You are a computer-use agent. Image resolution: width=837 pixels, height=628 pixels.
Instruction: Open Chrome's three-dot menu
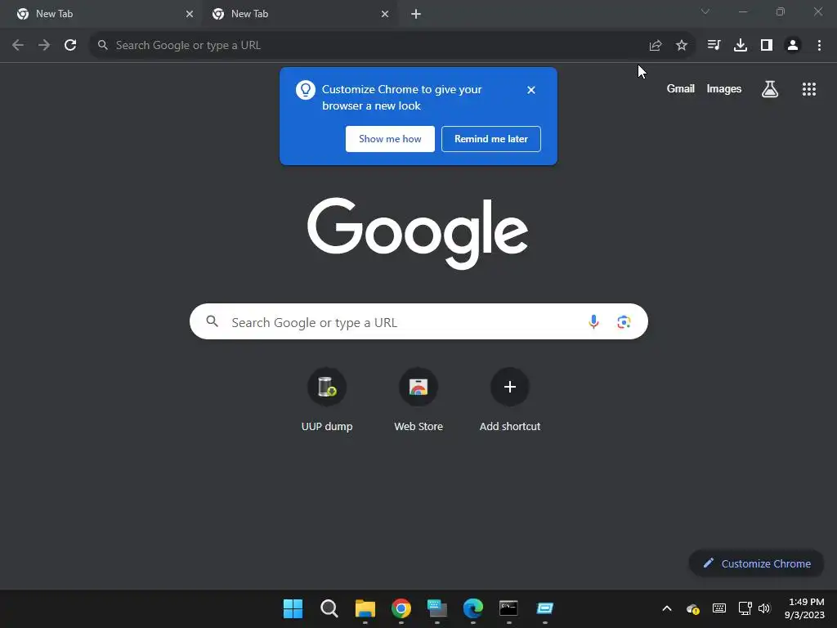(819, 46)
